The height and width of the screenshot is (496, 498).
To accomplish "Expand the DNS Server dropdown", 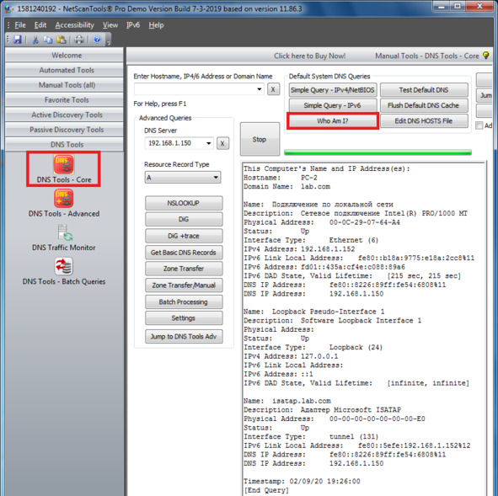I will tap(209, 143).
